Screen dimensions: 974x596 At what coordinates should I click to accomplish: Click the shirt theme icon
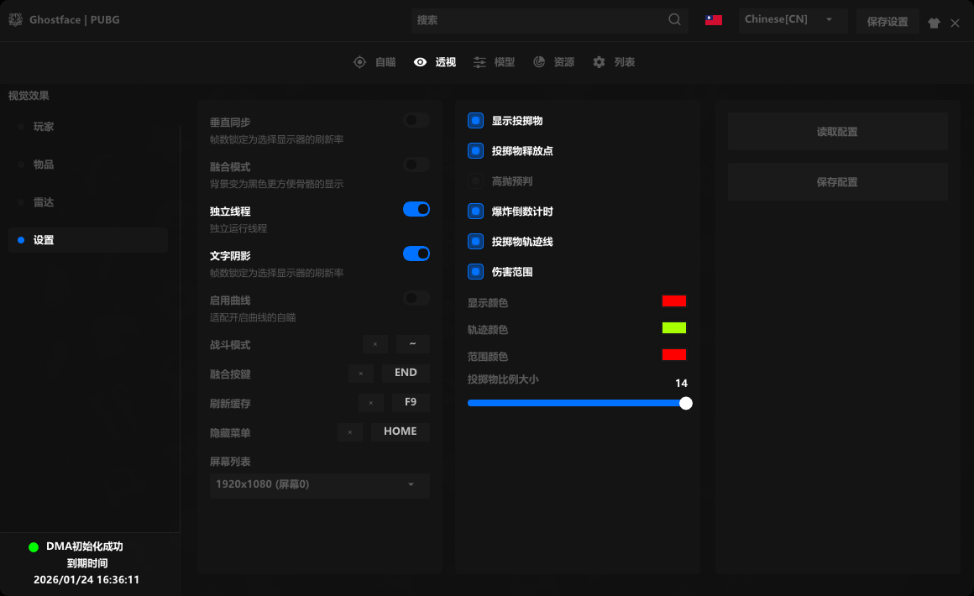pyautogui.click(x=934, y=24)
